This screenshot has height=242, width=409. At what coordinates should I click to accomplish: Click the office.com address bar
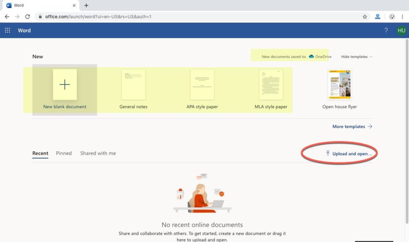click(x=202, y=17)
